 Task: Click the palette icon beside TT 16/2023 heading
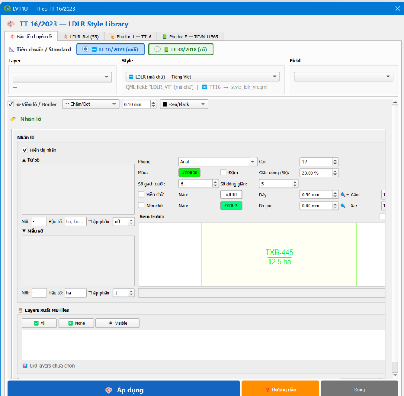(x=11, y=24)
